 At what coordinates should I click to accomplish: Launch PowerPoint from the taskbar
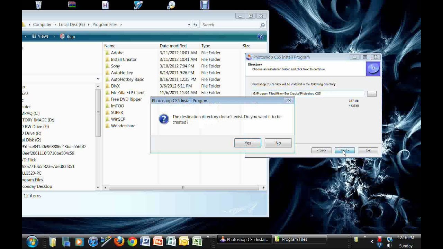click(158, 241)
